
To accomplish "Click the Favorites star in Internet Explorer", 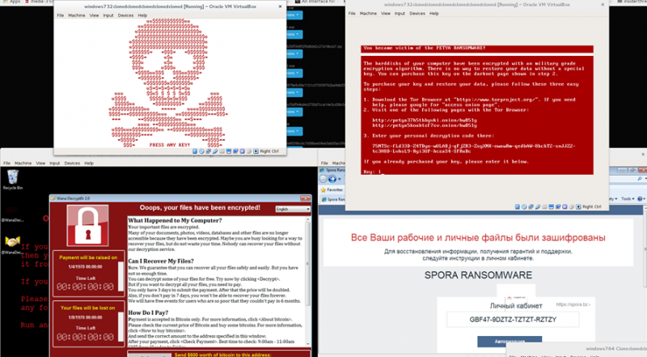I will [x=323, y=190].
